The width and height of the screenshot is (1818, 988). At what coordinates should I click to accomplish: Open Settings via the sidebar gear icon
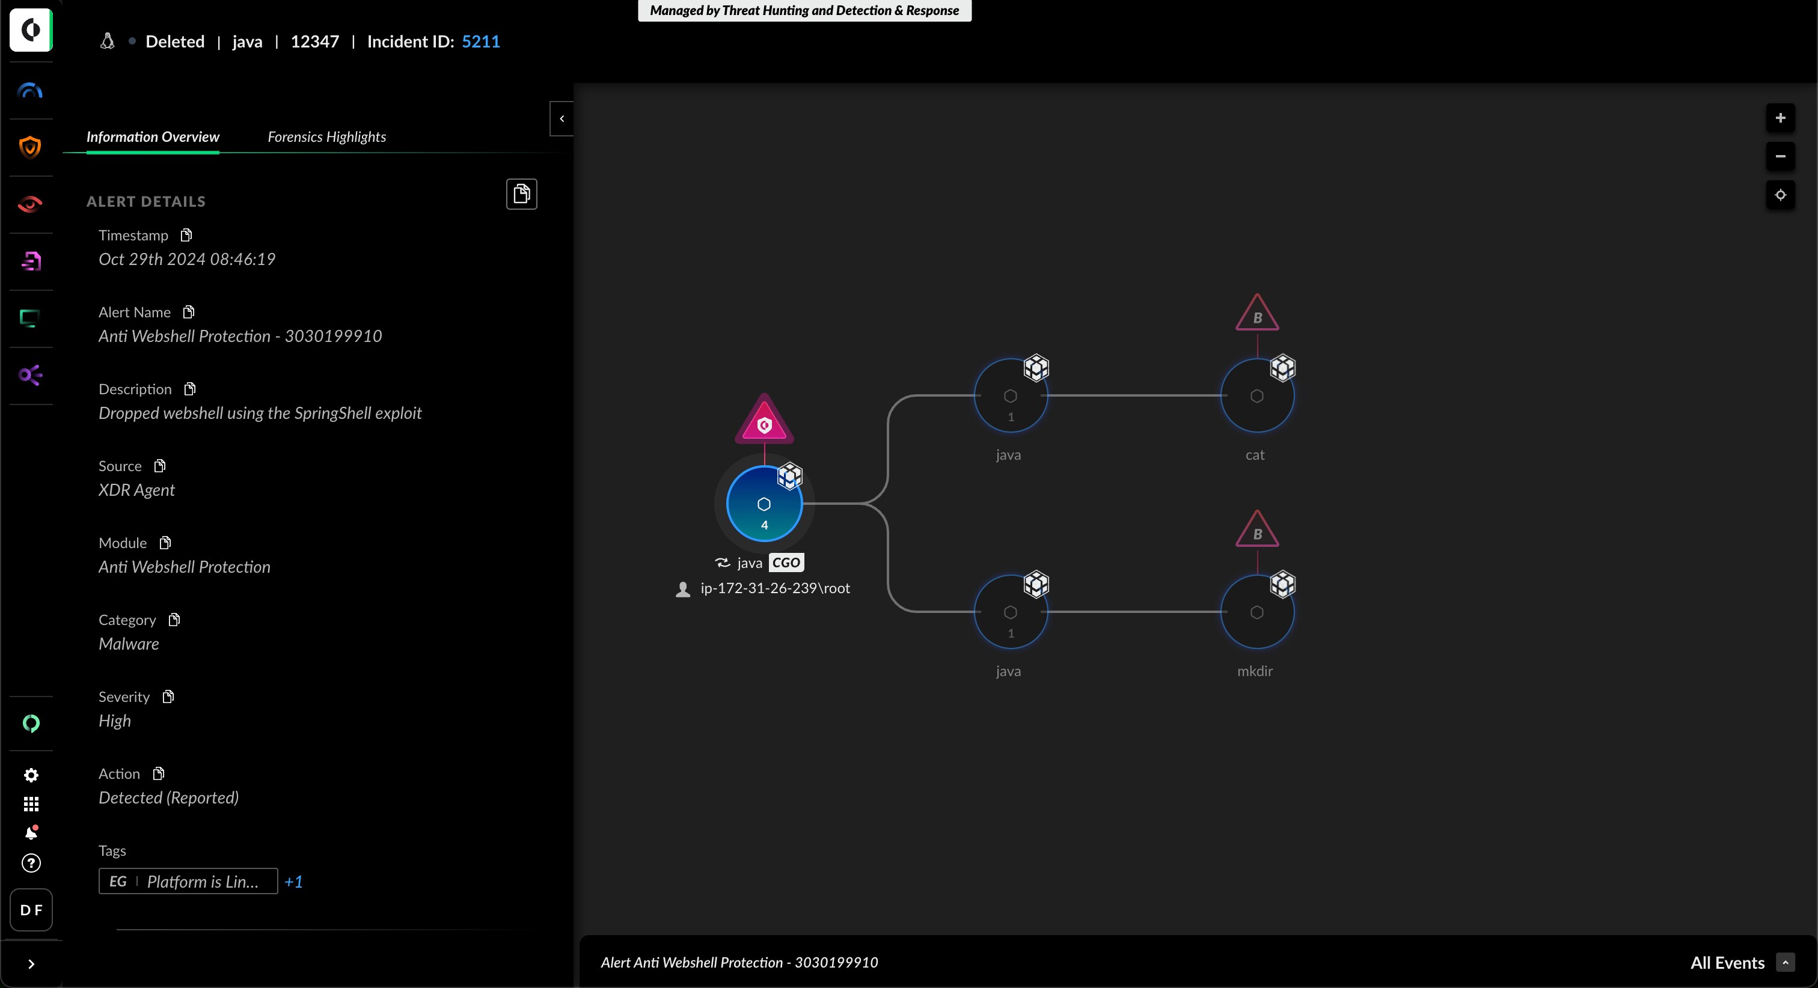pyautogui.click(x=30, y=775)
